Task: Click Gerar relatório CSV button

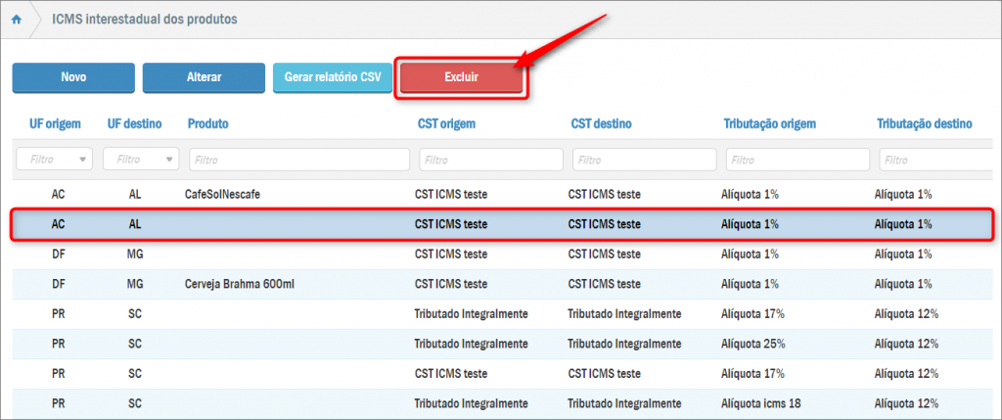Action: click(x=333, y=77)
